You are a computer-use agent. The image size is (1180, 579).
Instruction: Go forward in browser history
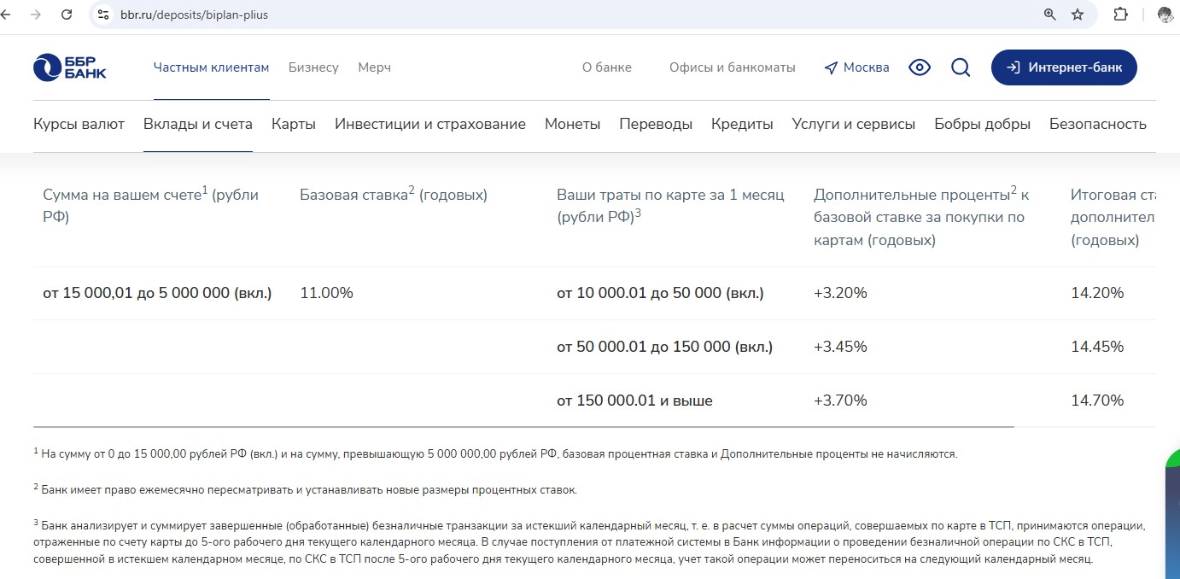(35, 15)
